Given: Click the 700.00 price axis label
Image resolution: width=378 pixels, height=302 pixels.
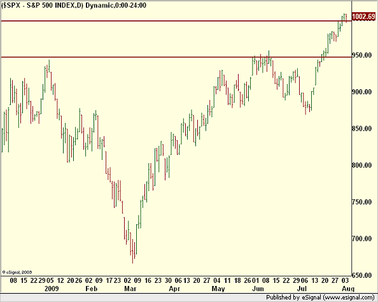Looking at the screenshot, I should click(361, 239).
